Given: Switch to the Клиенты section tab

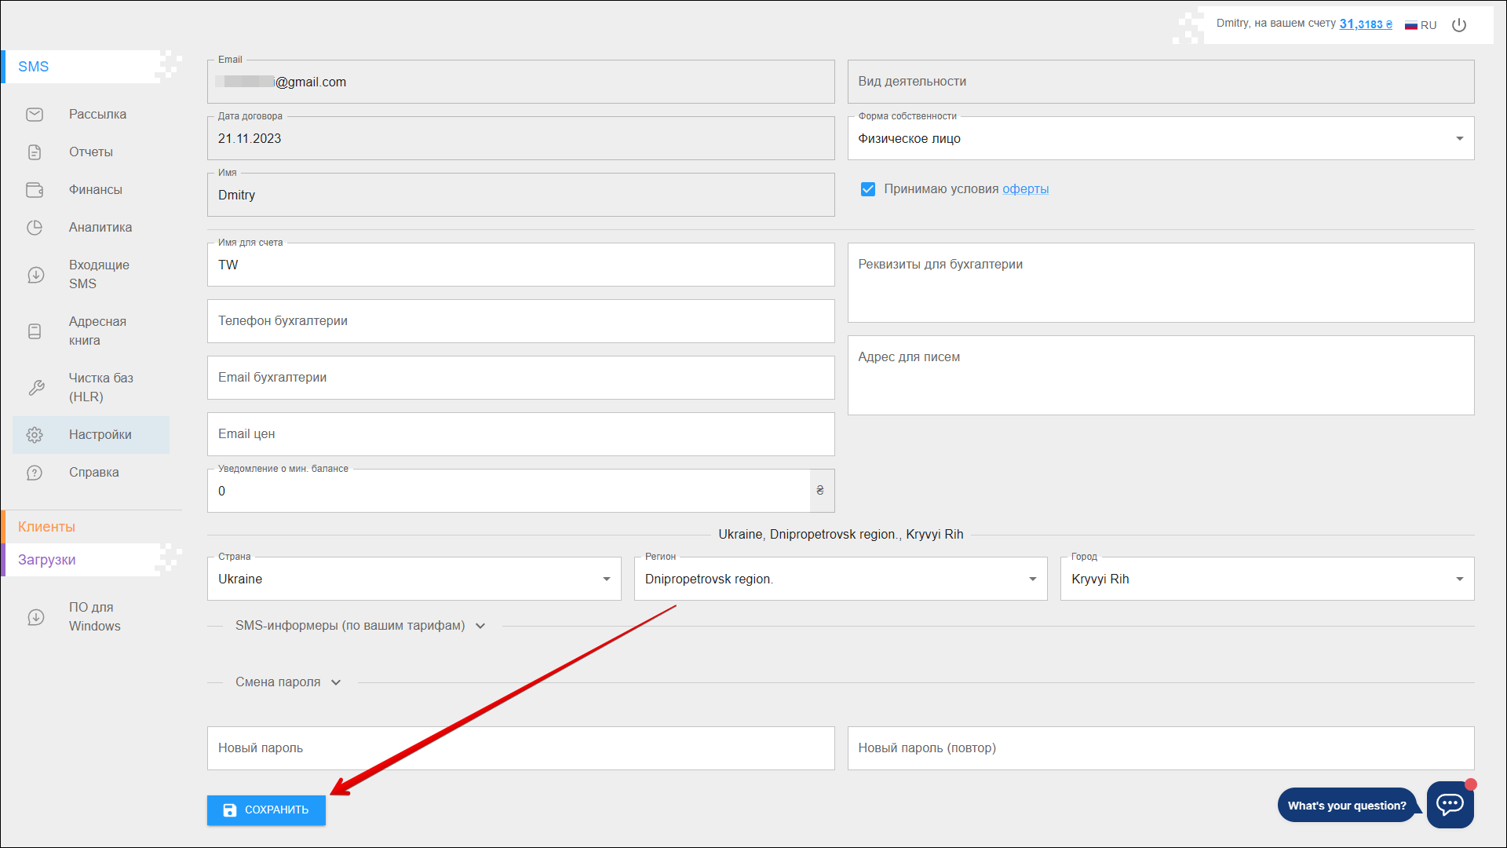Looking at the screenshot, I should pos(47,527).
